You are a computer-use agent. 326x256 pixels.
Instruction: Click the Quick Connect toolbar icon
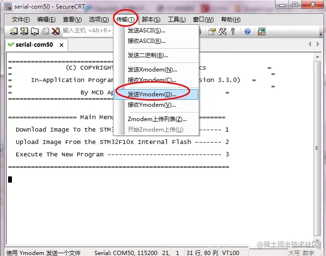point(24,31)
